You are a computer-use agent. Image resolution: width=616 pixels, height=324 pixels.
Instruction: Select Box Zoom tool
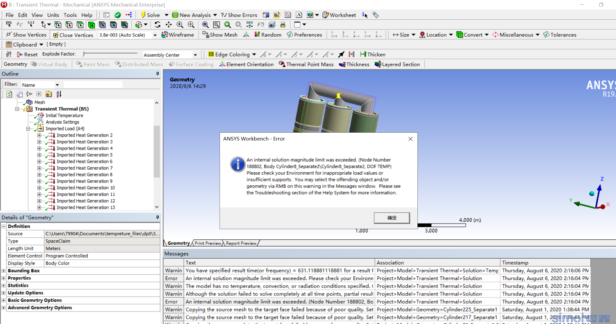[216, 25]
